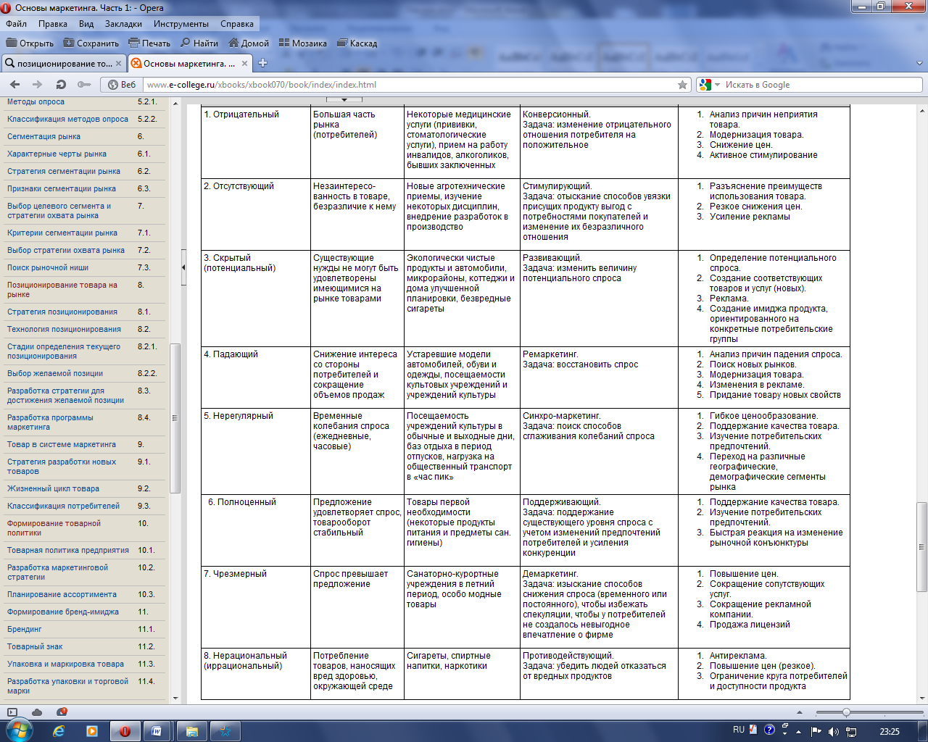Open 'Стратегия позиционирования' link
928x742 pixels.
[x=62, y=312]
